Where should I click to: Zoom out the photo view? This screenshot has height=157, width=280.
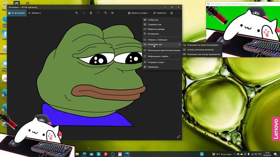(x=84, y=13)
